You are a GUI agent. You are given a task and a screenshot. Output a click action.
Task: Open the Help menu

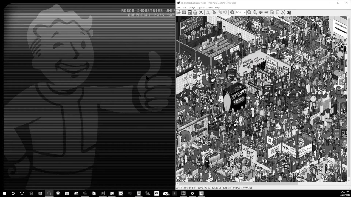217,7
